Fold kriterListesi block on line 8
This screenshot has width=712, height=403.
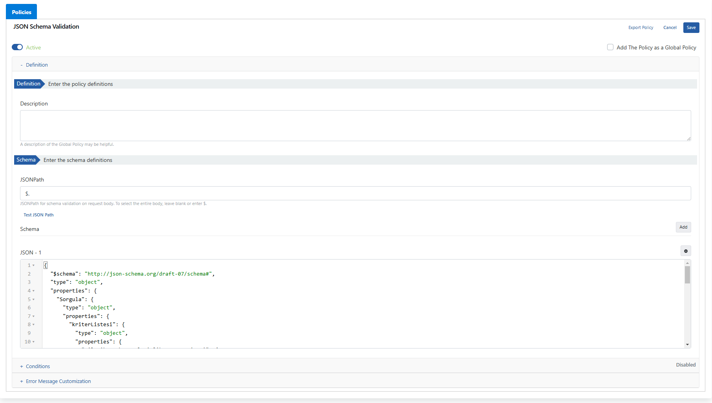tap(33, 325)
